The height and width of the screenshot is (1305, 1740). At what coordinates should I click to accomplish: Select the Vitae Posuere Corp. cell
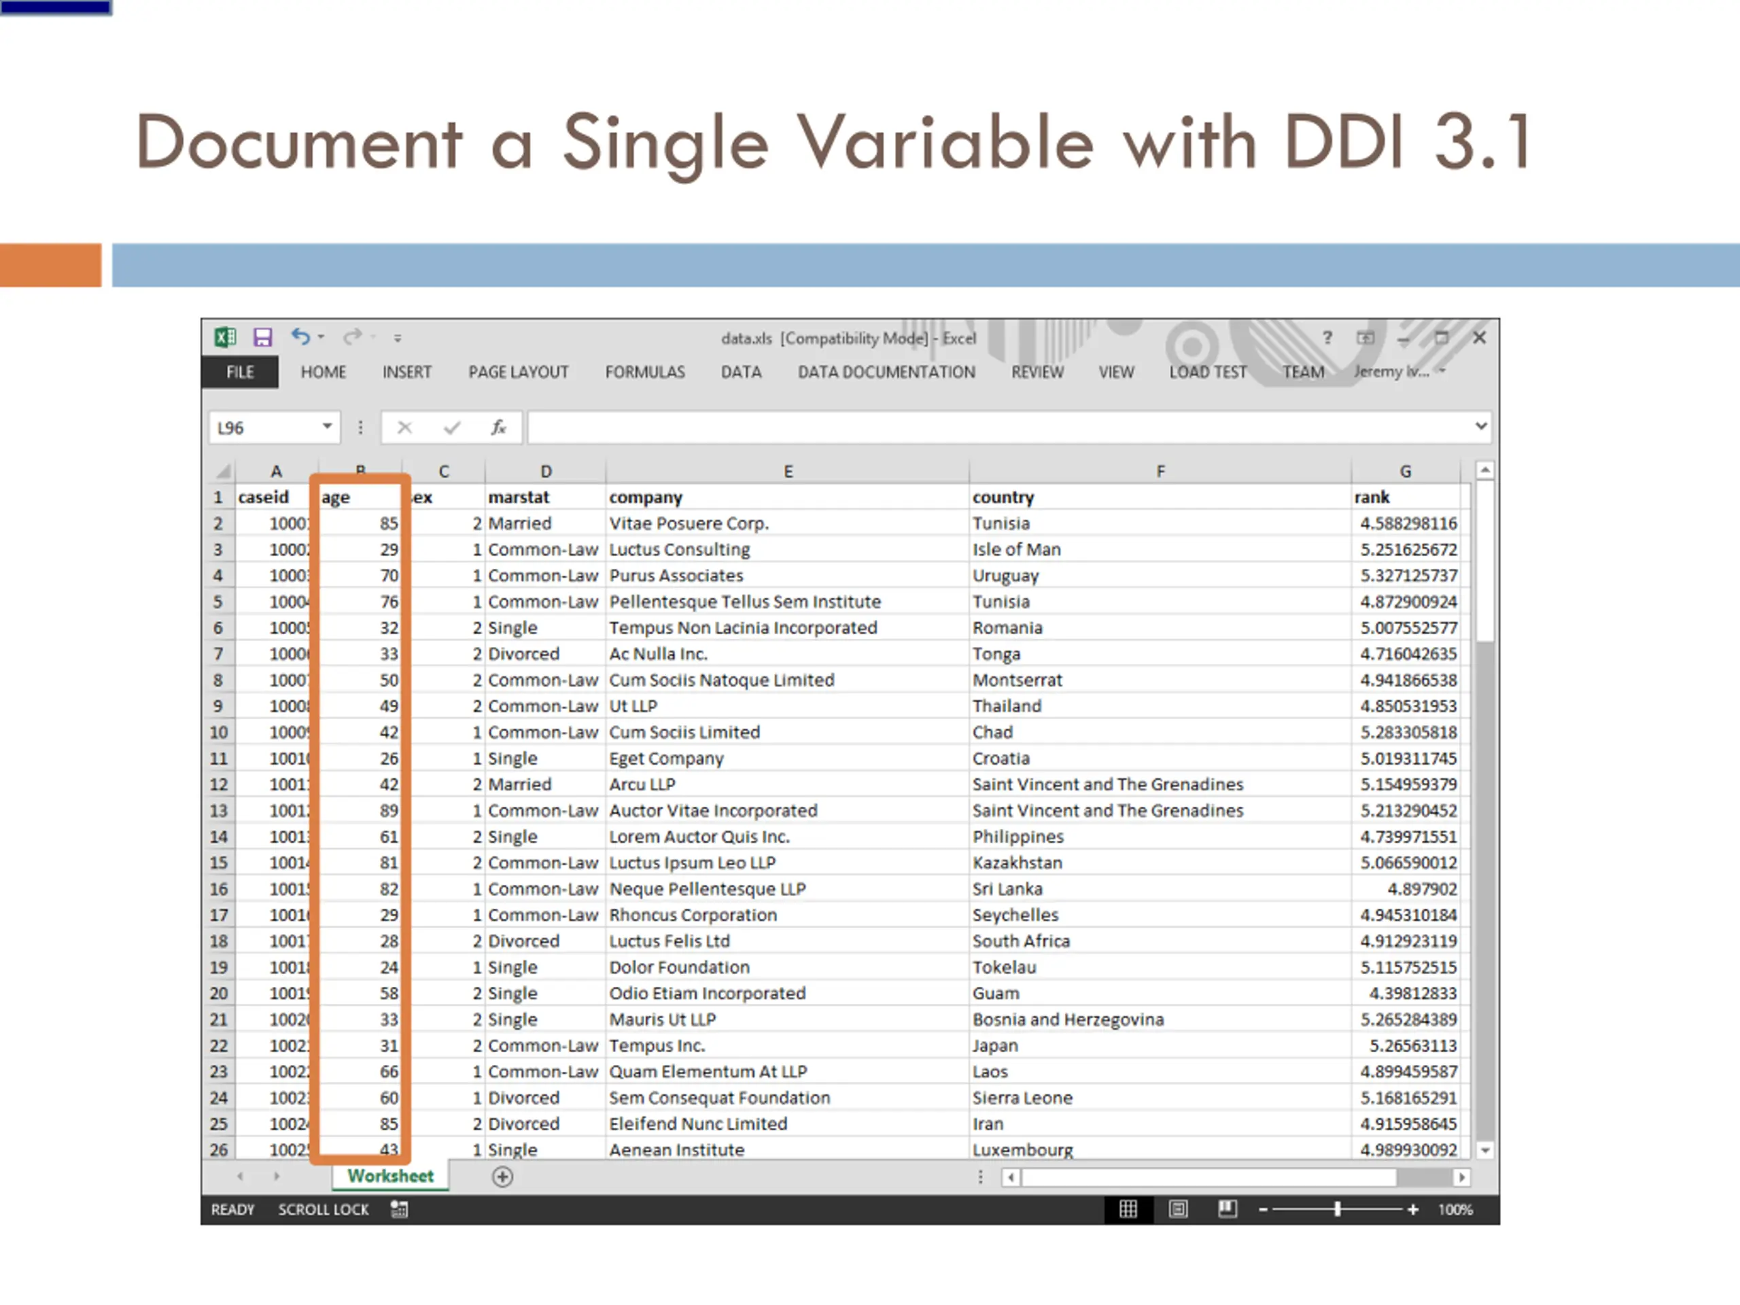tap(787, 523)
